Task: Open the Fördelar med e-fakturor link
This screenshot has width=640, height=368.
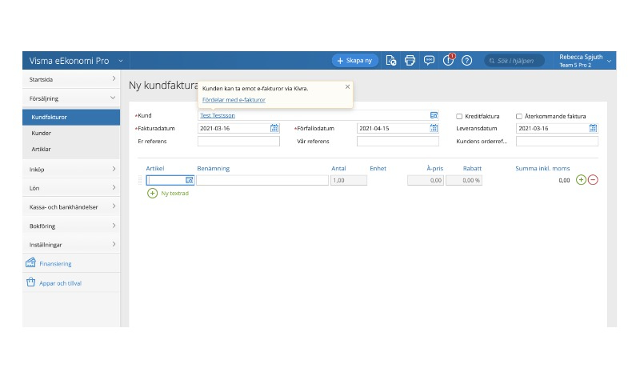Action: 234,99
